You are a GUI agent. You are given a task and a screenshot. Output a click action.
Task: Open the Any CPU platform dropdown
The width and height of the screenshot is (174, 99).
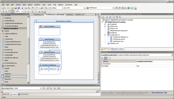coord(84,8)
